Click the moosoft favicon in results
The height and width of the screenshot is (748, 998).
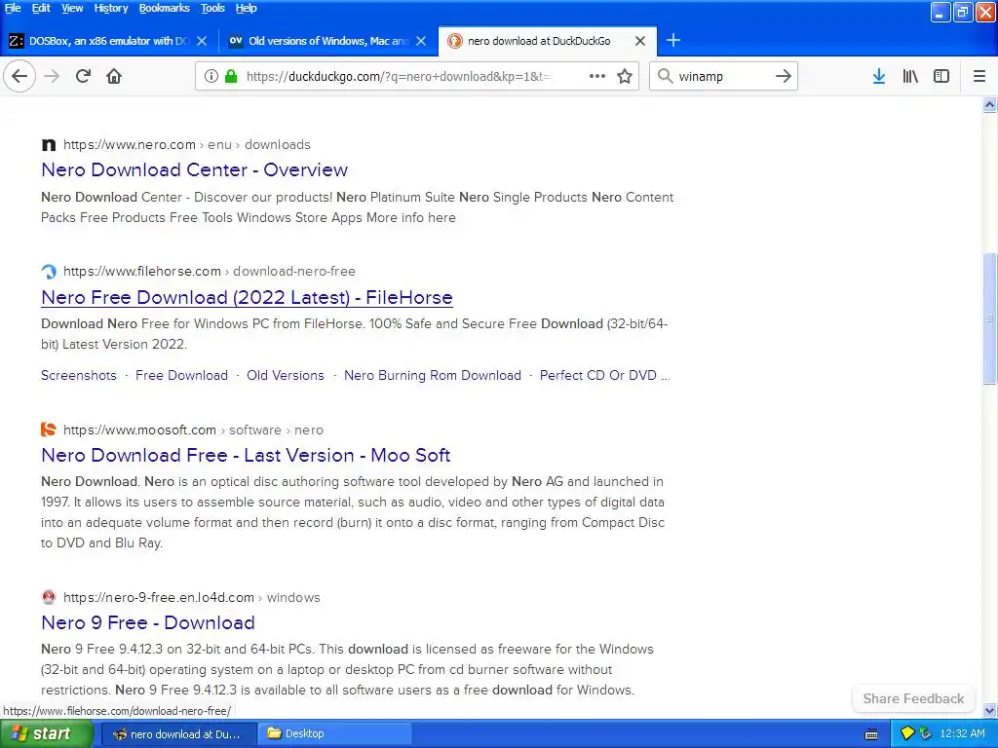(49, 430)
